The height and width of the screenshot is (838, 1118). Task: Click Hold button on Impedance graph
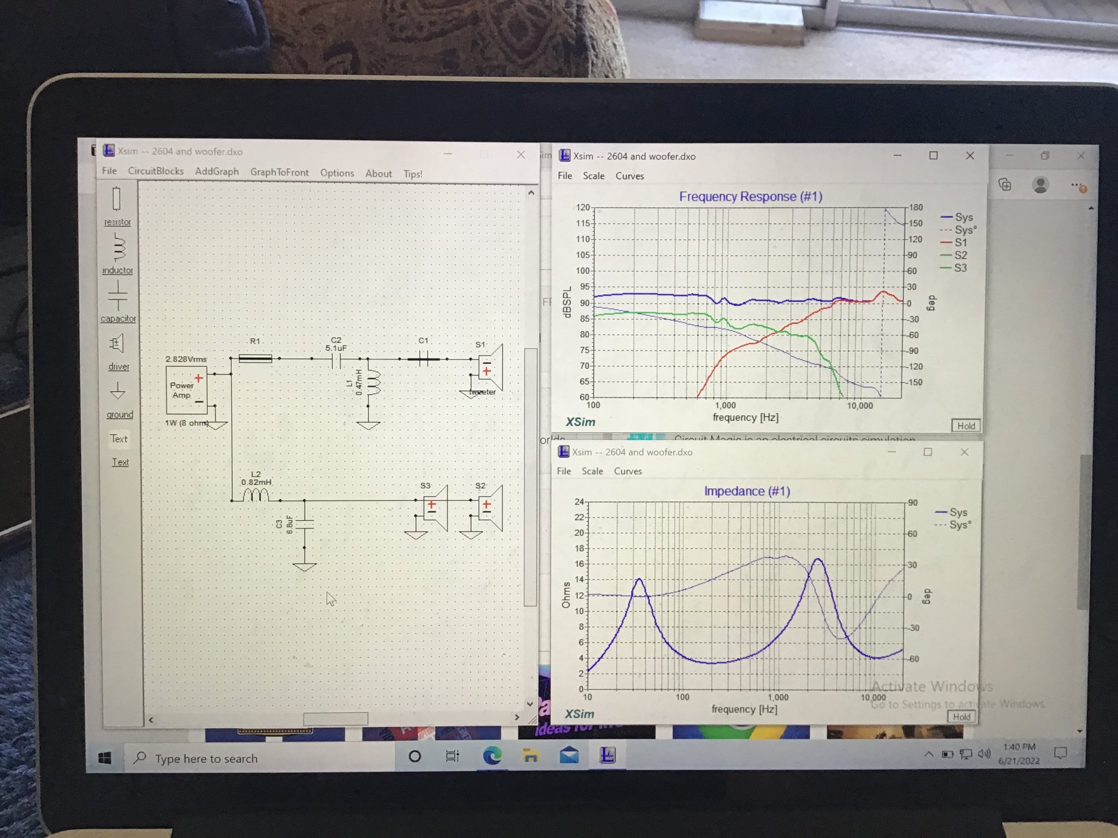961,717
